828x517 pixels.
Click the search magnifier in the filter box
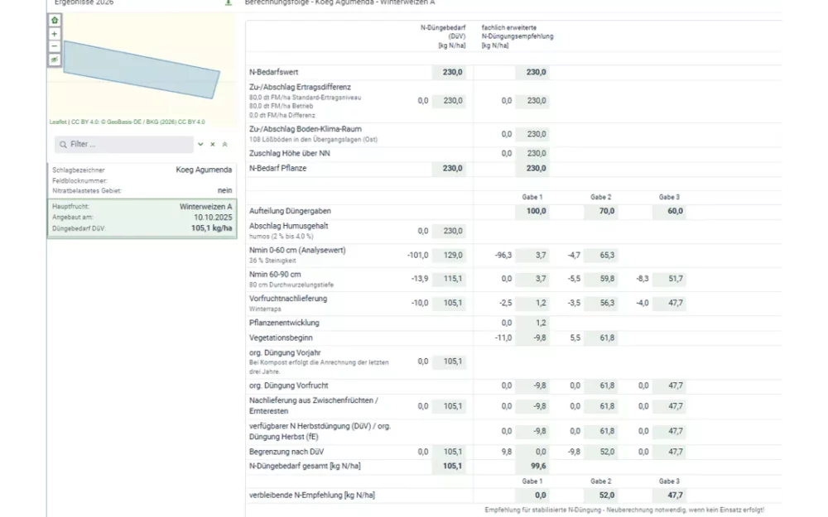coord(62,144)
